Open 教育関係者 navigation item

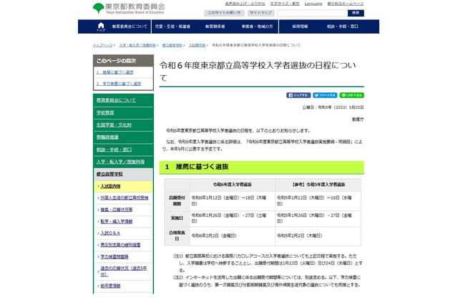click(215, 26)
